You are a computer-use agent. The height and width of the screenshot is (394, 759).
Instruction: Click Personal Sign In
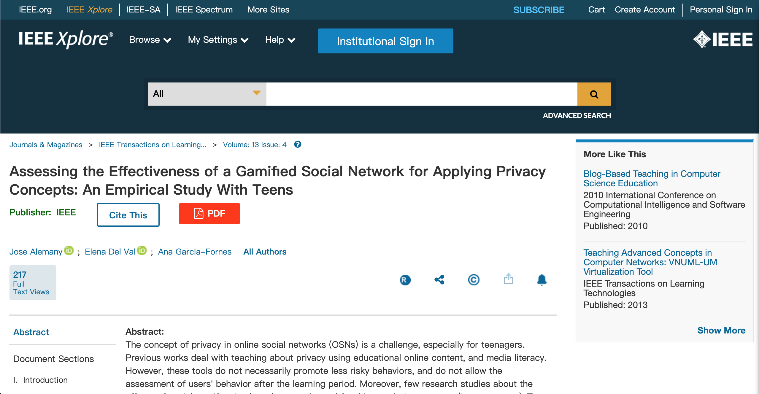[721, 9]
